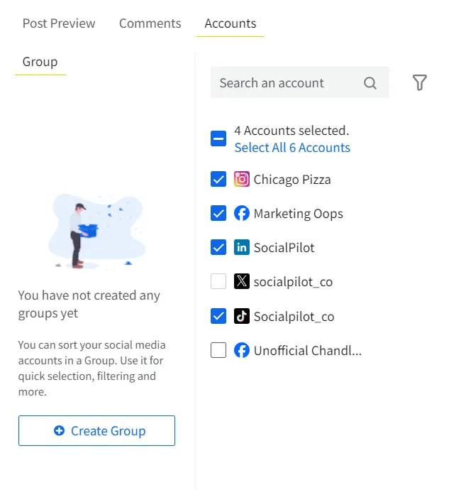Switch to the Comments tab
Viewport: 461px width, 490px height.
tap(150, 23)
